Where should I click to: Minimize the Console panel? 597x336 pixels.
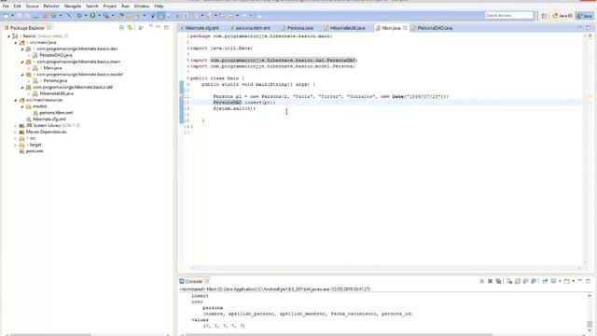point(580,280)
